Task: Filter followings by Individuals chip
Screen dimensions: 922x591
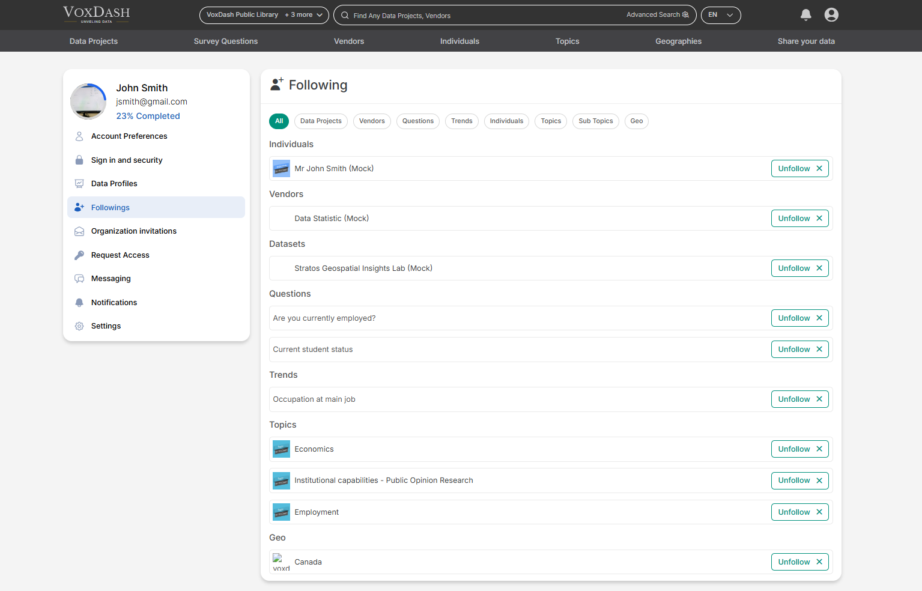Action: 506,121
